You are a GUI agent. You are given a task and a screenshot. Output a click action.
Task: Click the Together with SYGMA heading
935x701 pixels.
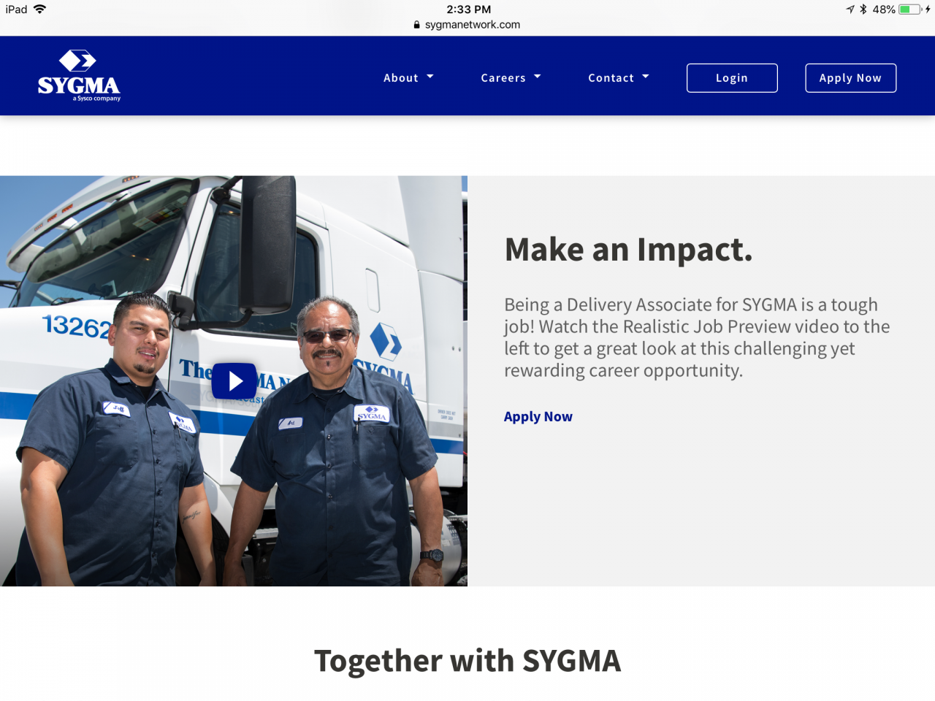pyautogui.click(x=467, y=661)
